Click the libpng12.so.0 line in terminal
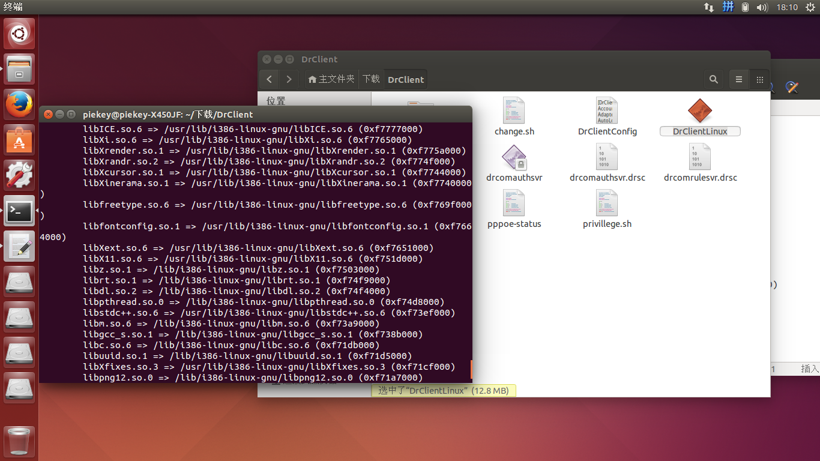Image resolution: width=820 pixels, height=461 pixels. pos(253,378)
